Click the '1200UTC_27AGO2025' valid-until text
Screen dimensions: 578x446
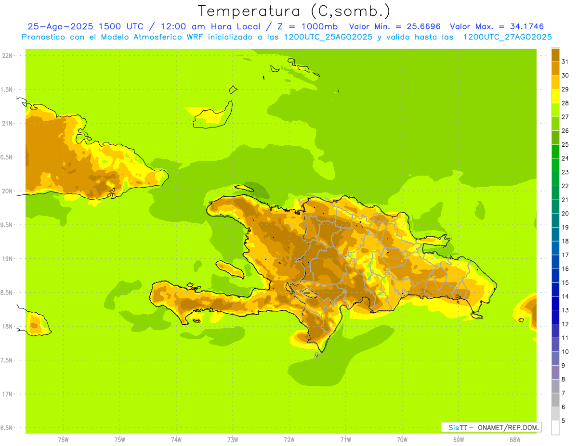coord(507,37)
